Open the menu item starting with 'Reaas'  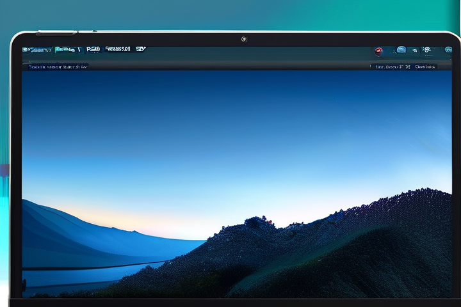click(118, 49)
